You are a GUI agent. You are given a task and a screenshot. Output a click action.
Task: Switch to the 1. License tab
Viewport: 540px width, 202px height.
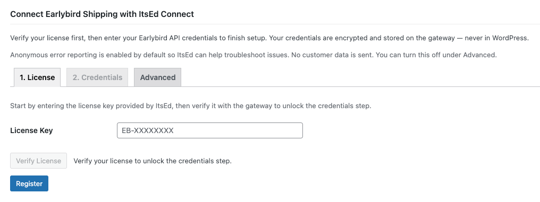(x=37, y=77)
